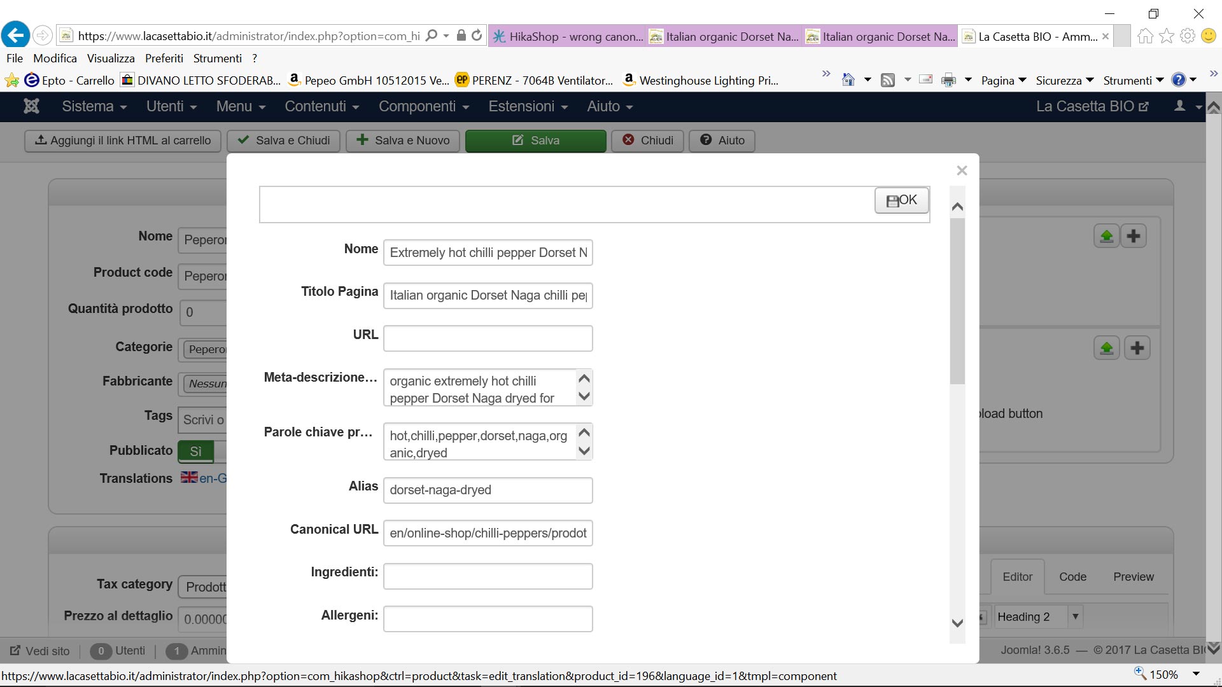Click into the Canonical URL field

tap(488, 533)
